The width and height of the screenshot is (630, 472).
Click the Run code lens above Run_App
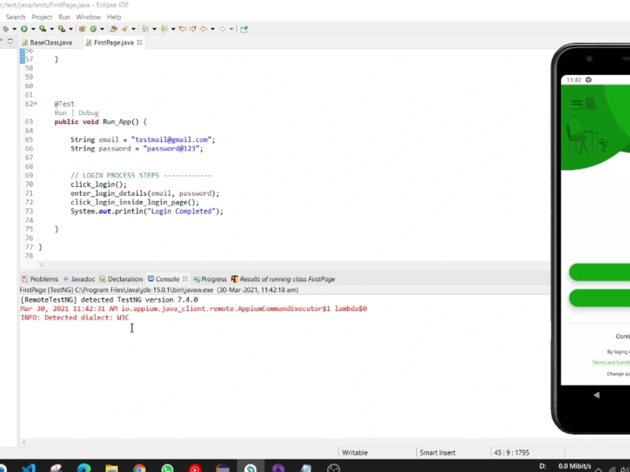click(x=60, y=113)
